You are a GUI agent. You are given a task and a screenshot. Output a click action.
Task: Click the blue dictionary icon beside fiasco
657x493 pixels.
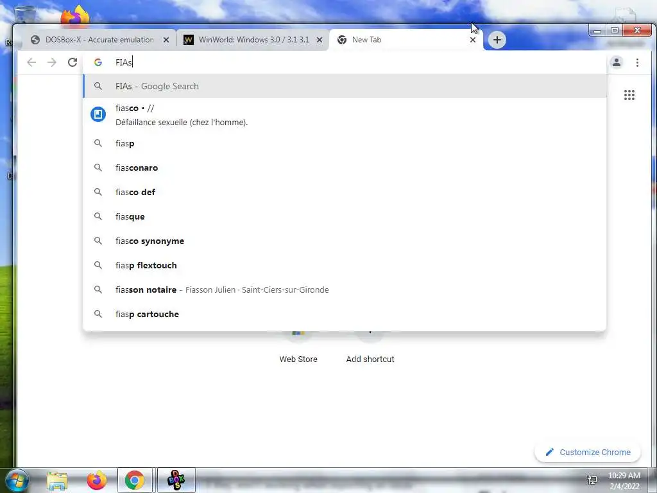pos(98,114)
